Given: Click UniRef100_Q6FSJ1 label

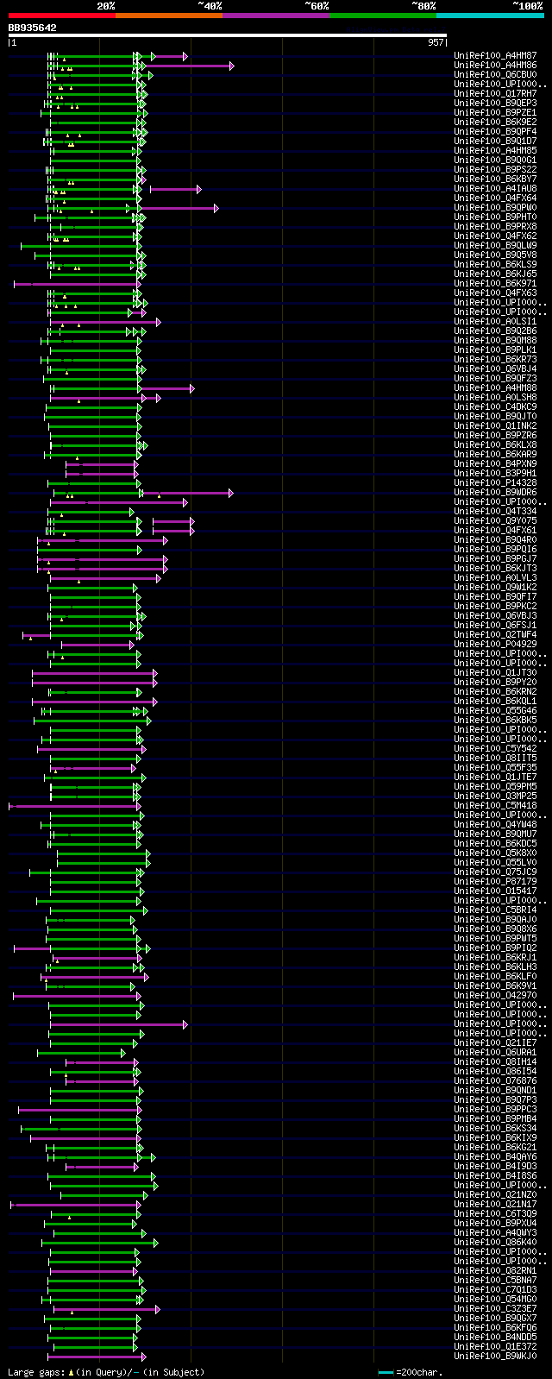Looking at the screenshot, I should [x=495, y=626].
